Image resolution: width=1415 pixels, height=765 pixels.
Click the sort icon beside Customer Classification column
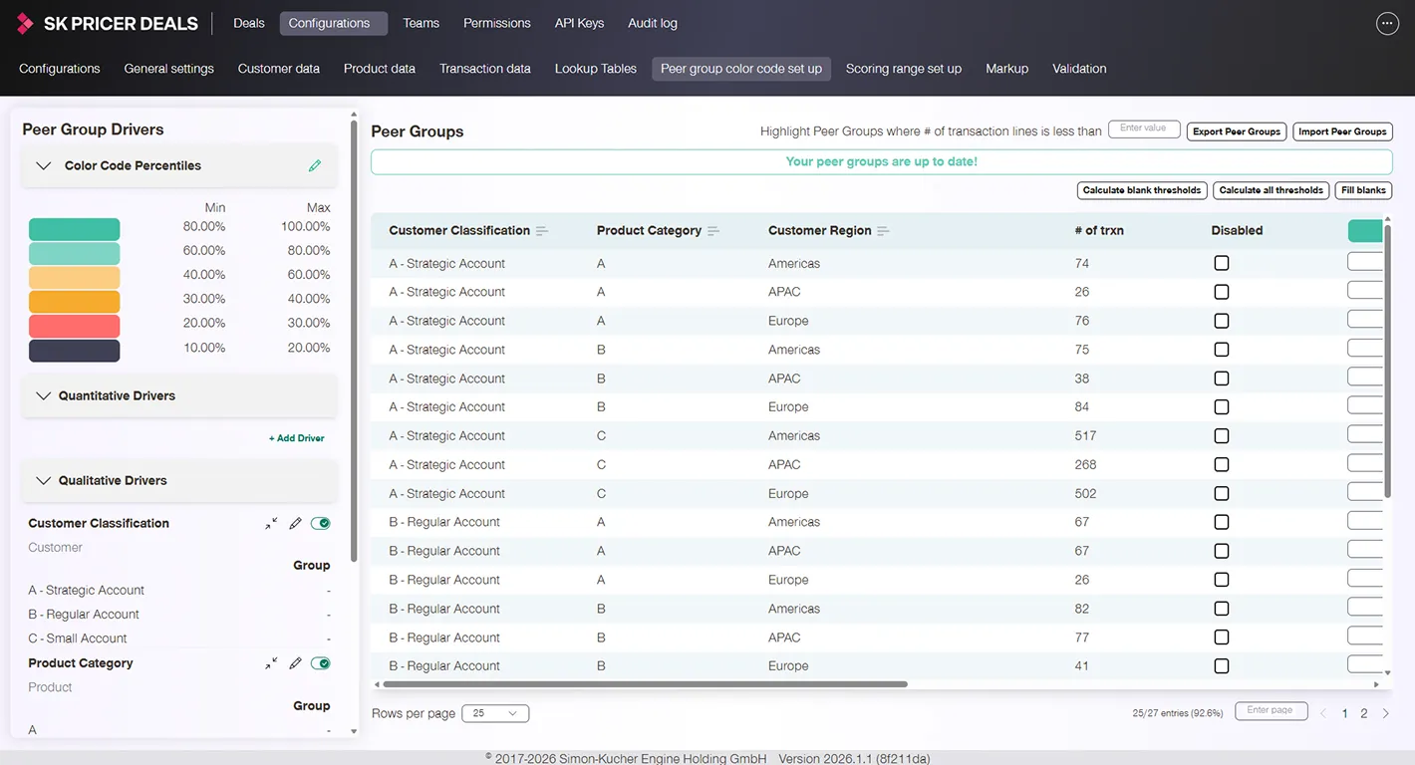point(542,231)
